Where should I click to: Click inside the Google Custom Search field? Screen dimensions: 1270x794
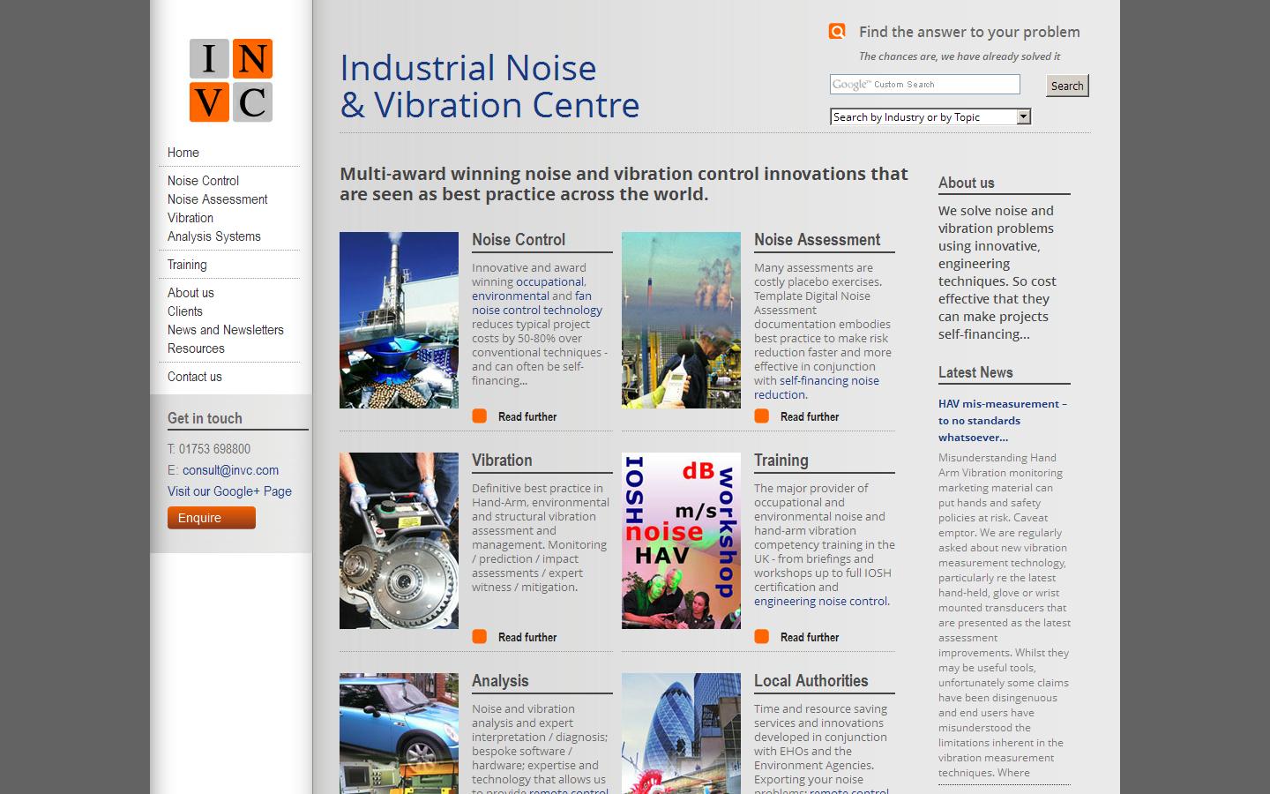pos(924,85)
